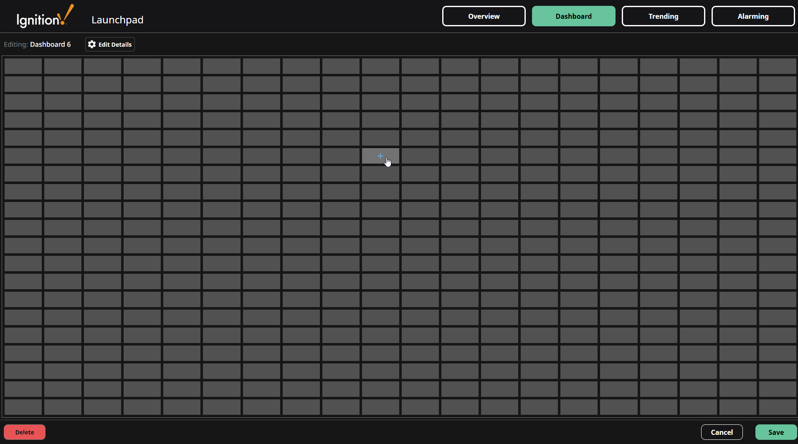Click the Dashboard 6 editing label

[x=51, y=44]
